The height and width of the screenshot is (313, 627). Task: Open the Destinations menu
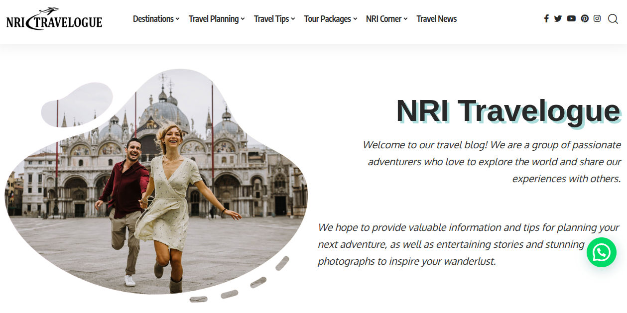(x=156, y=19)
